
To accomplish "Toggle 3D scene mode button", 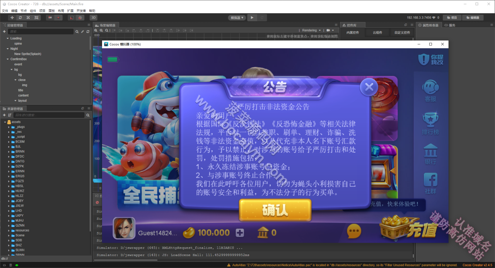I will point(93,17).
